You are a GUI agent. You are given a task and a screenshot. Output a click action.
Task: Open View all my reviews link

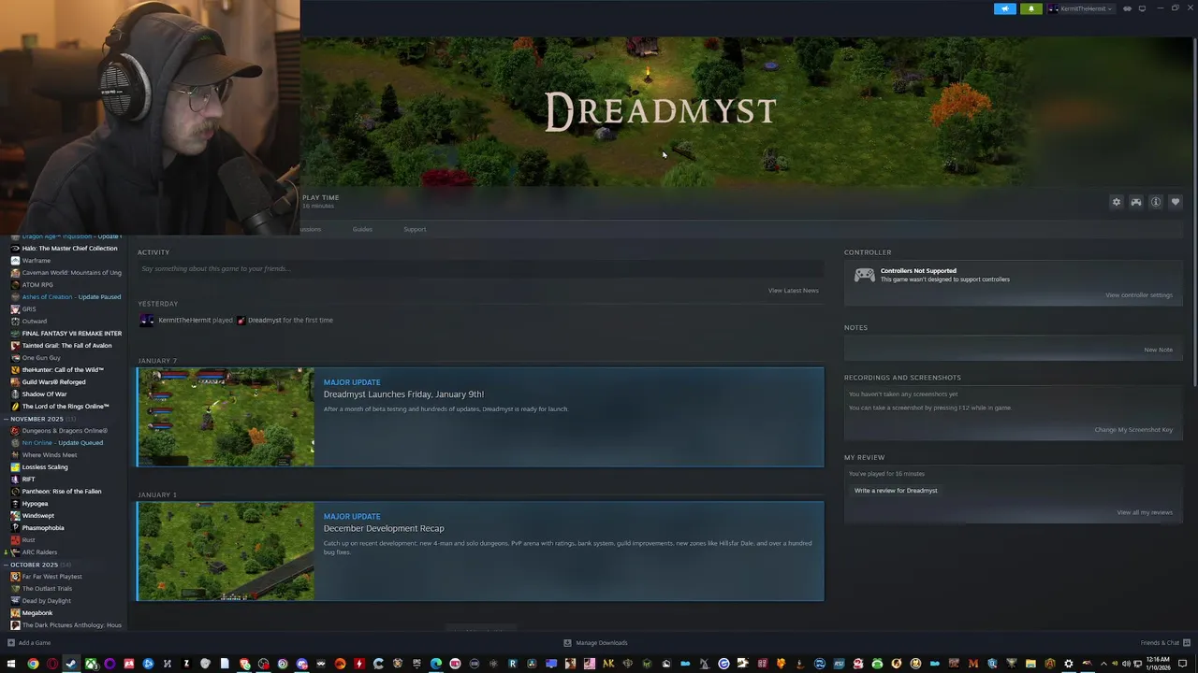[x=1145, y=512]
